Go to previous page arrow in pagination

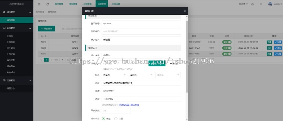pos(41,60)
